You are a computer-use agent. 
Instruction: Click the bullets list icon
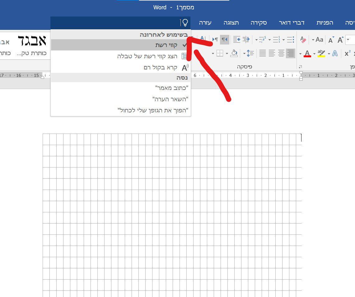point(291,40)
